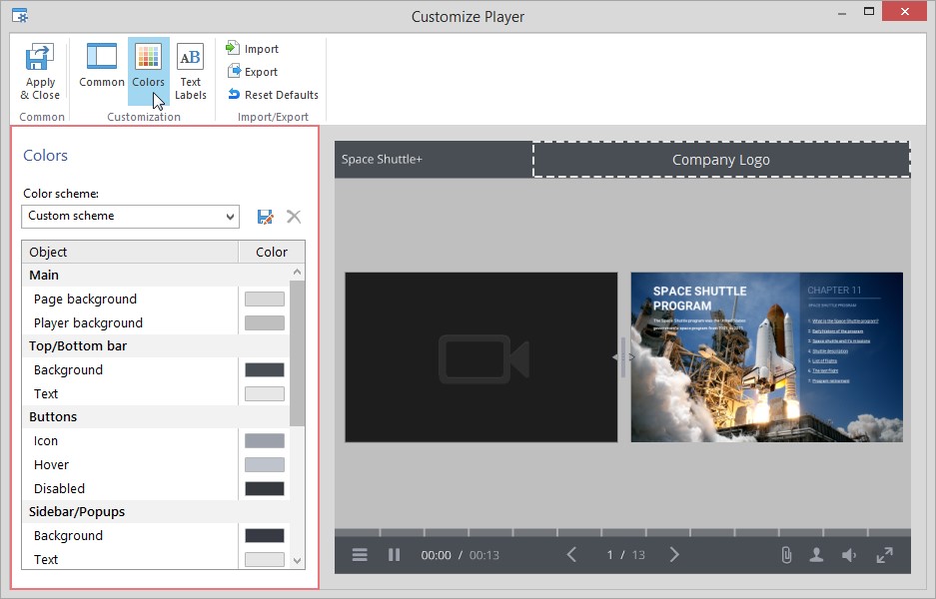Viewport: 936px width, 599px height.
Task: Select the Colors tab in the ribbon
Action: 148,71
